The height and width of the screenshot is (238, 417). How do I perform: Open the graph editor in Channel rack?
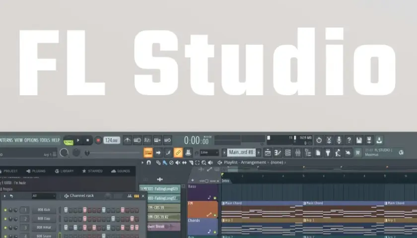tap(130, 196)
